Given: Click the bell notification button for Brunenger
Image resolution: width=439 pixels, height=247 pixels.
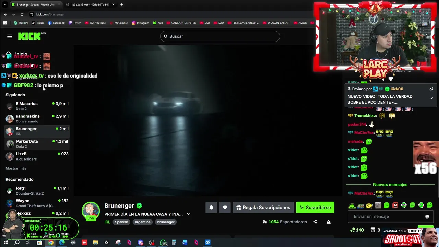Looking at the screenshot, I should (211, 207).
